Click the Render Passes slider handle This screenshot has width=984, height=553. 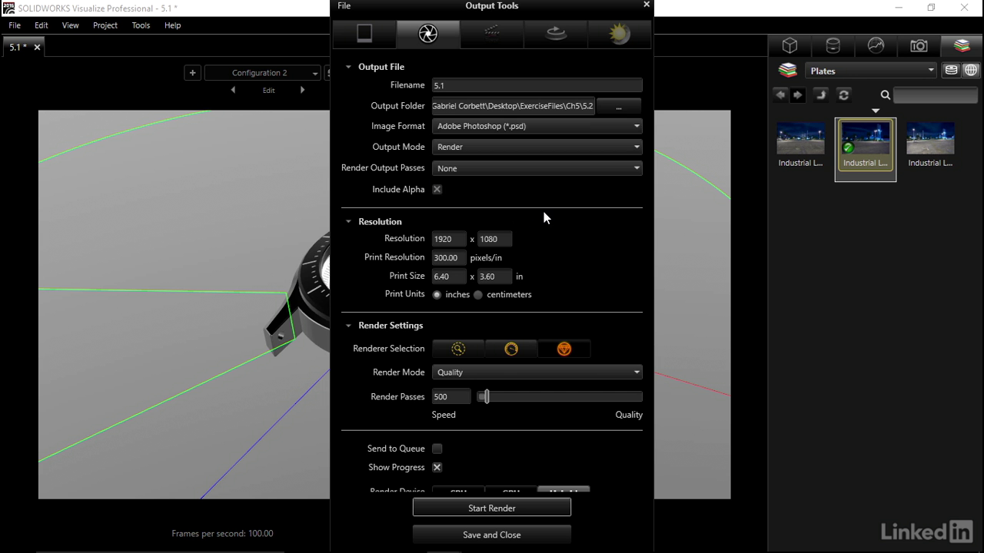click(x=486, y=397)
